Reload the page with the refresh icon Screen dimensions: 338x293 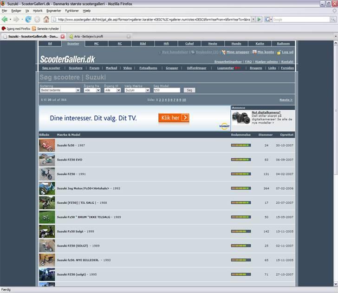pos(28,20)
